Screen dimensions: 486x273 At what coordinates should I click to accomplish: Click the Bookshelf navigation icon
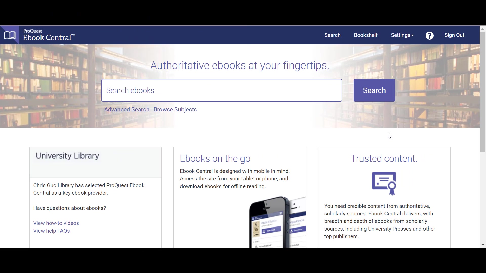(366, 35)
